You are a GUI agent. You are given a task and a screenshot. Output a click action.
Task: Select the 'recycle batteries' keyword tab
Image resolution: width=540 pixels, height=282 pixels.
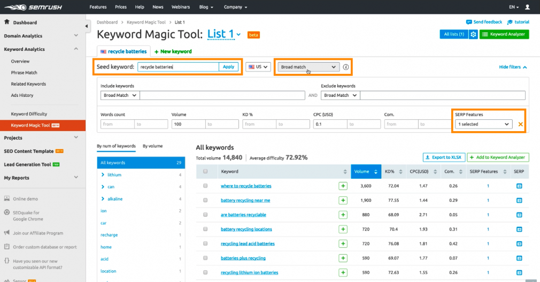(x=124, y=51)
